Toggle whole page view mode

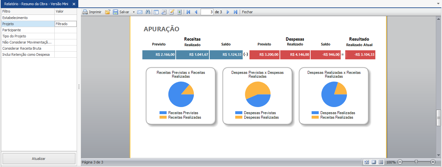click(373, 162)
